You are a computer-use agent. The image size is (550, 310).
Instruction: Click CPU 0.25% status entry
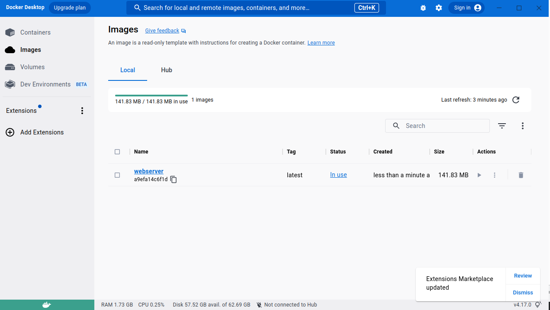click(151, 305)
